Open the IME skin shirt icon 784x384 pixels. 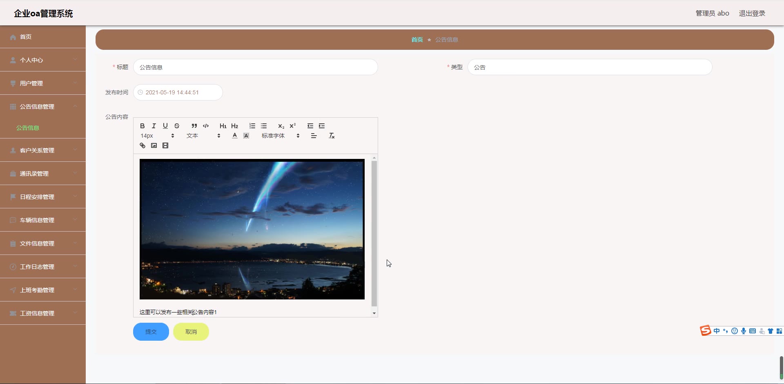tap(771, 331)
